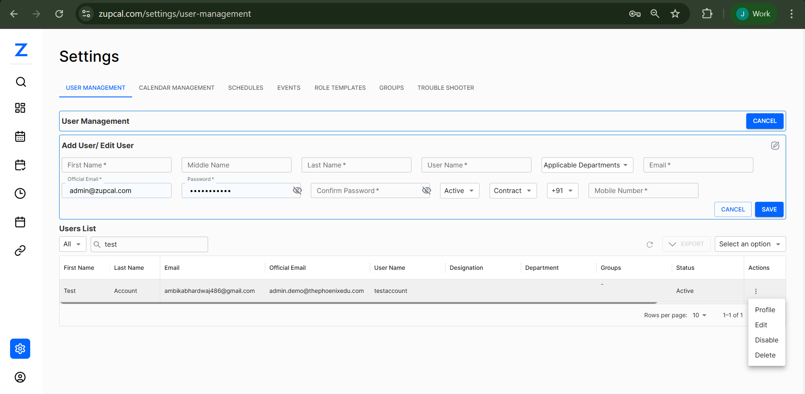Image resolution: width=805 pixels, height=394 pixels.
Task: Switch to the Calendar Management tab
Action: click(177, 88)
